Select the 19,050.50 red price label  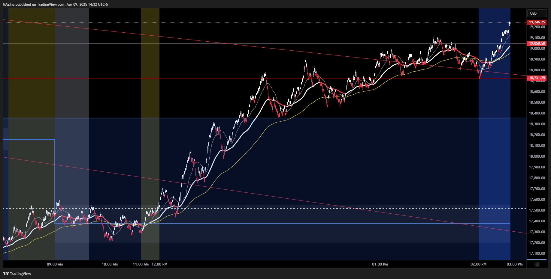point(537,43)
